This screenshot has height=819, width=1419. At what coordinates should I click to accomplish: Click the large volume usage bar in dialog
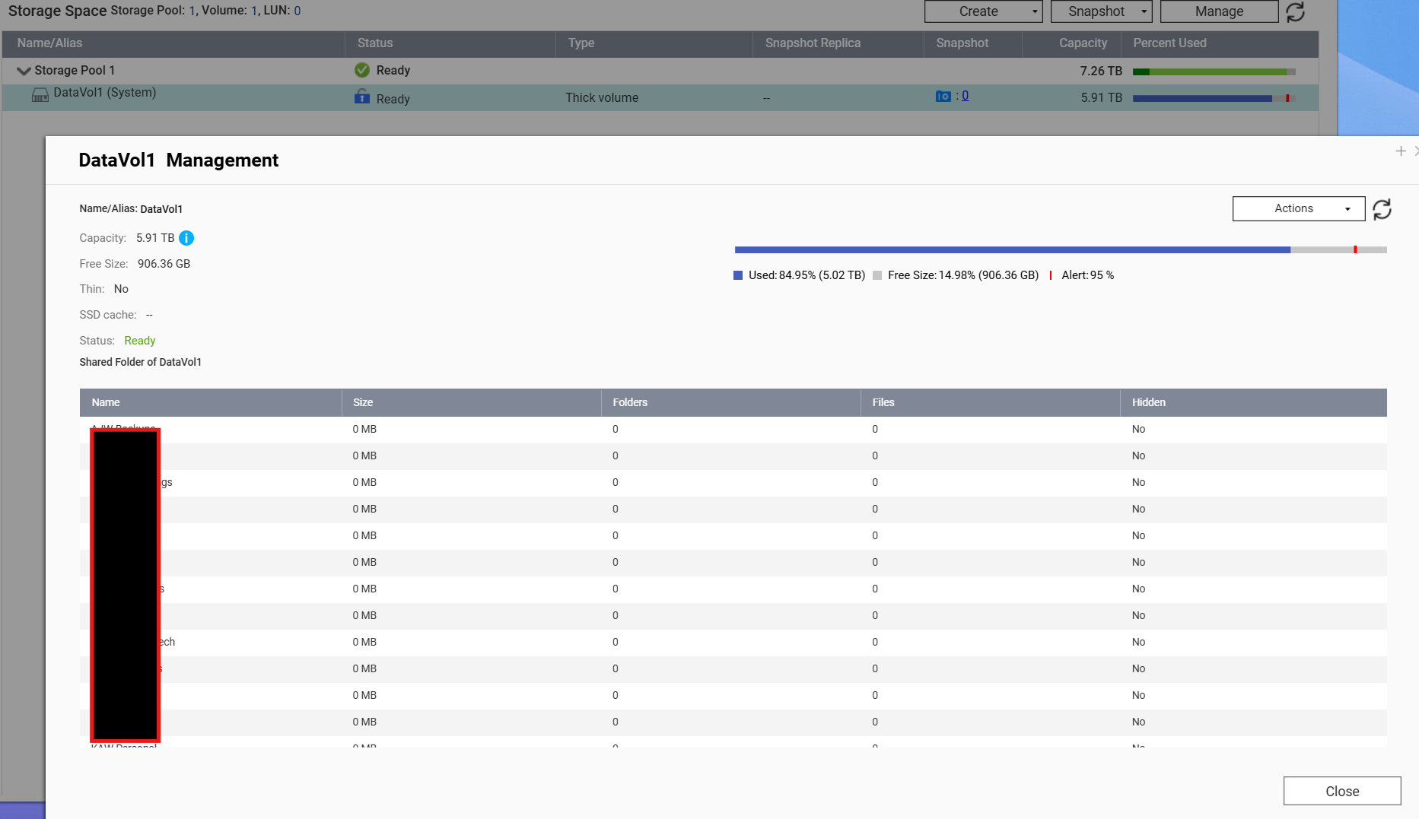point(1061,249)
